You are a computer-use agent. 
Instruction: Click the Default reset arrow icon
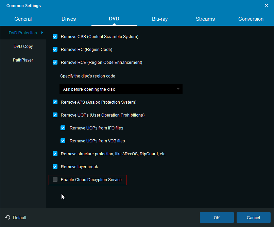tap(7, 217)
